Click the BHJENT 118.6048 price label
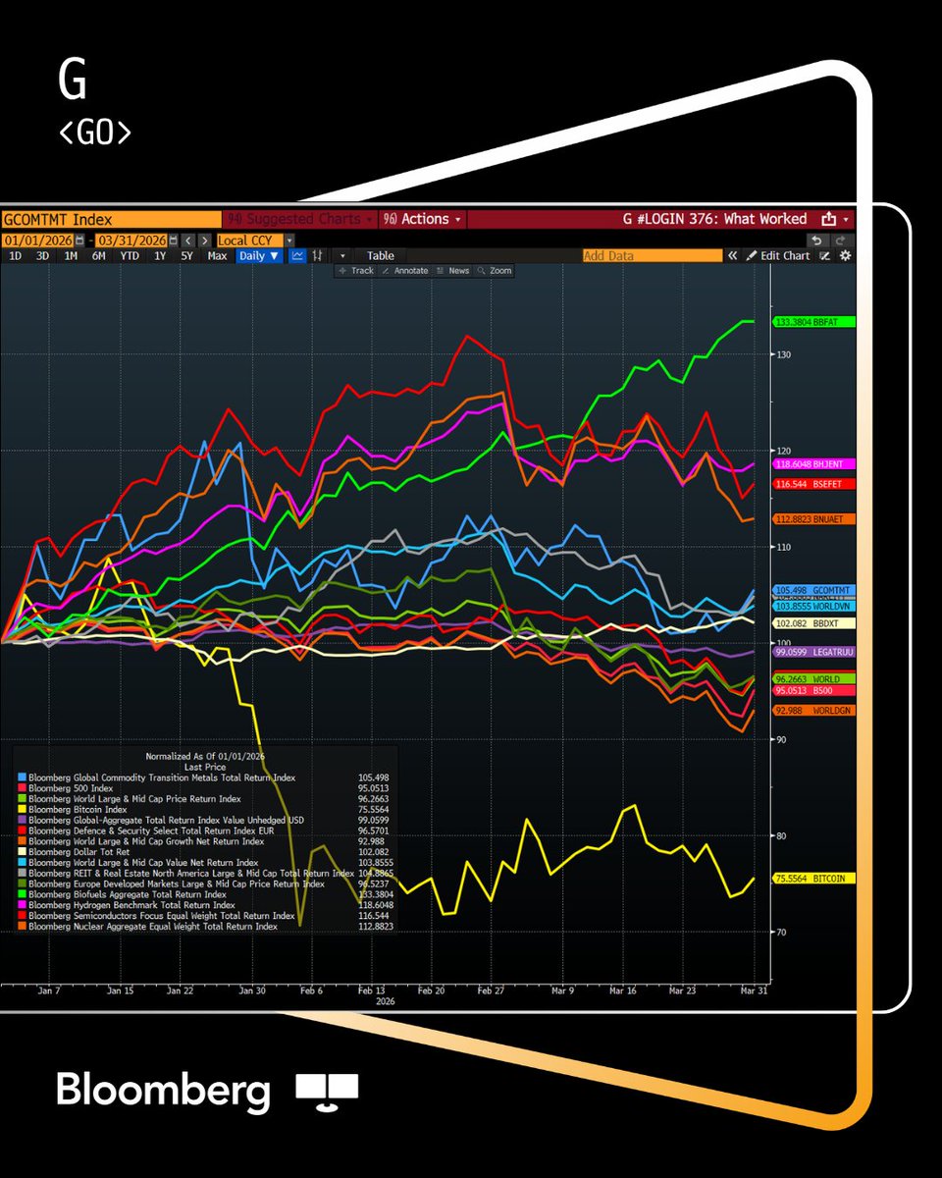The width and height of the screenshot is (942, 1178). coord(814,463)
